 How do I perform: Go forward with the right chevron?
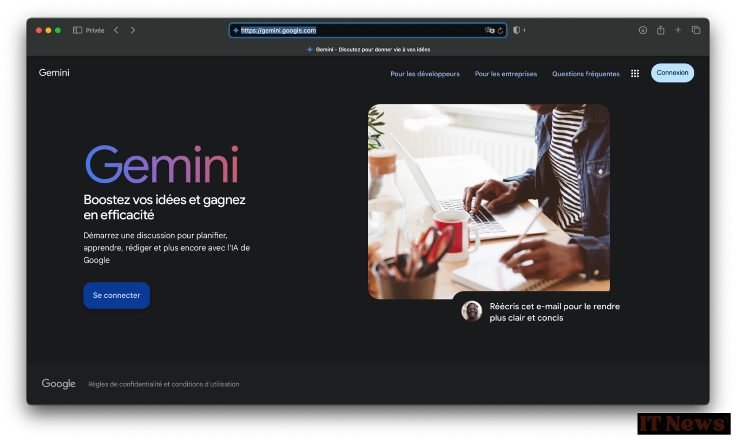click(x=133, y=30)
